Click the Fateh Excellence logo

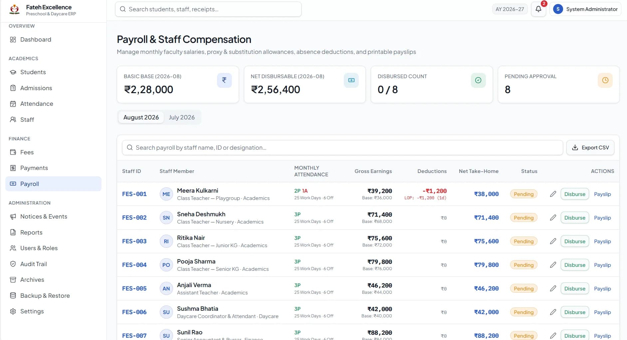[14, 9]
